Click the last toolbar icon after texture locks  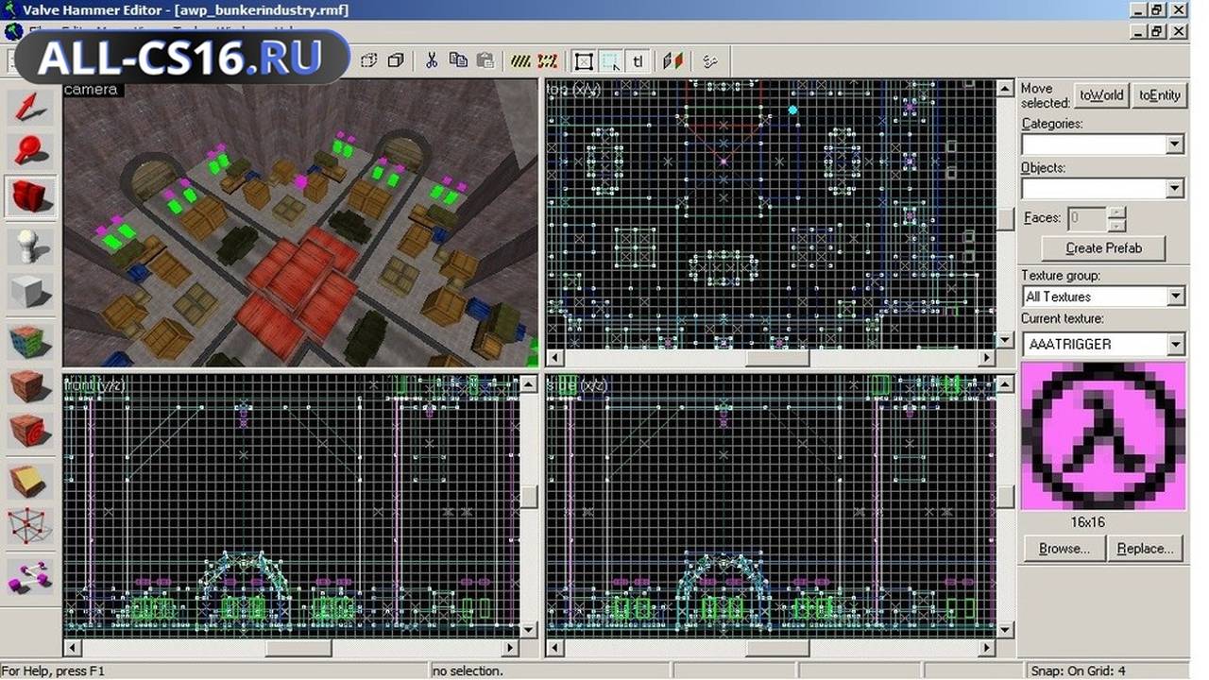(x=710, y=61)
